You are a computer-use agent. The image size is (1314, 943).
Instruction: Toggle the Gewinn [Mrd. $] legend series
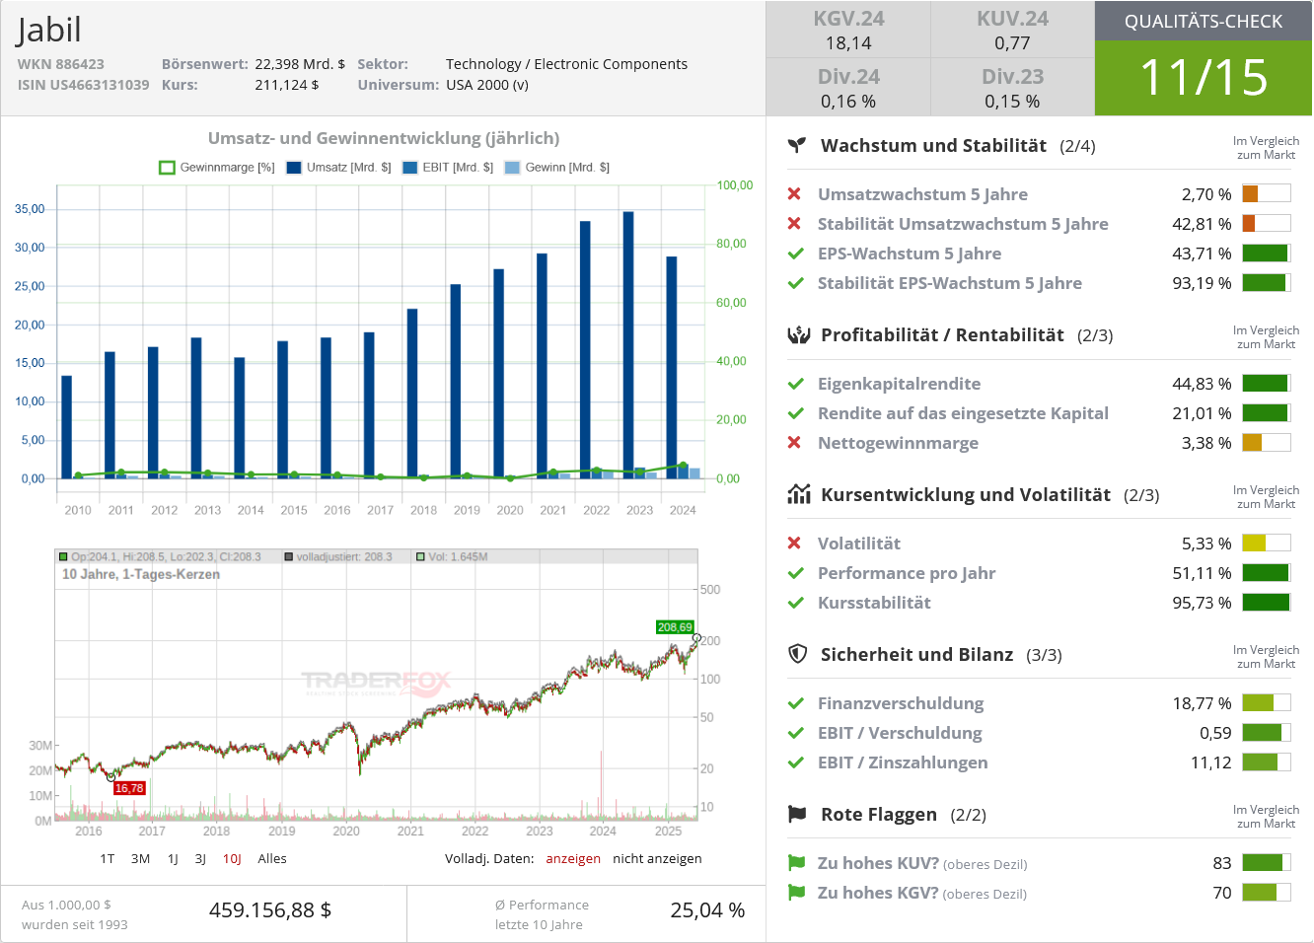[557, 168]
